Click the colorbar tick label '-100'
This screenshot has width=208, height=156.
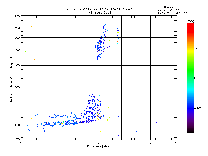pyautogui.click(x=198, y=108)
